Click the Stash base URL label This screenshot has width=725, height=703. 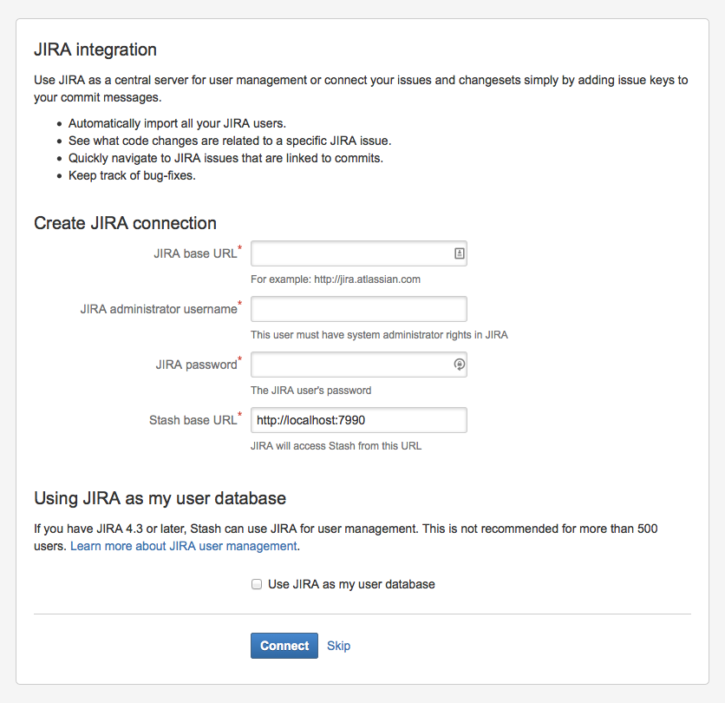point(193,420)
